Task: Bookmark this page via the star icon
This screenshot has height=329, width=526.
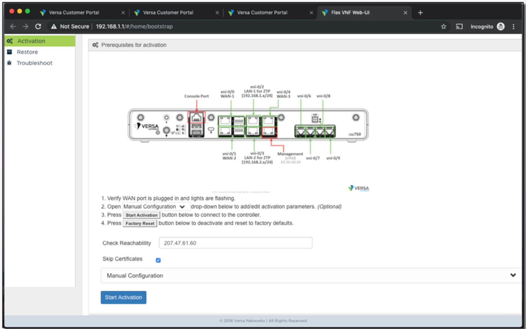Action: [x=444, y=26]
